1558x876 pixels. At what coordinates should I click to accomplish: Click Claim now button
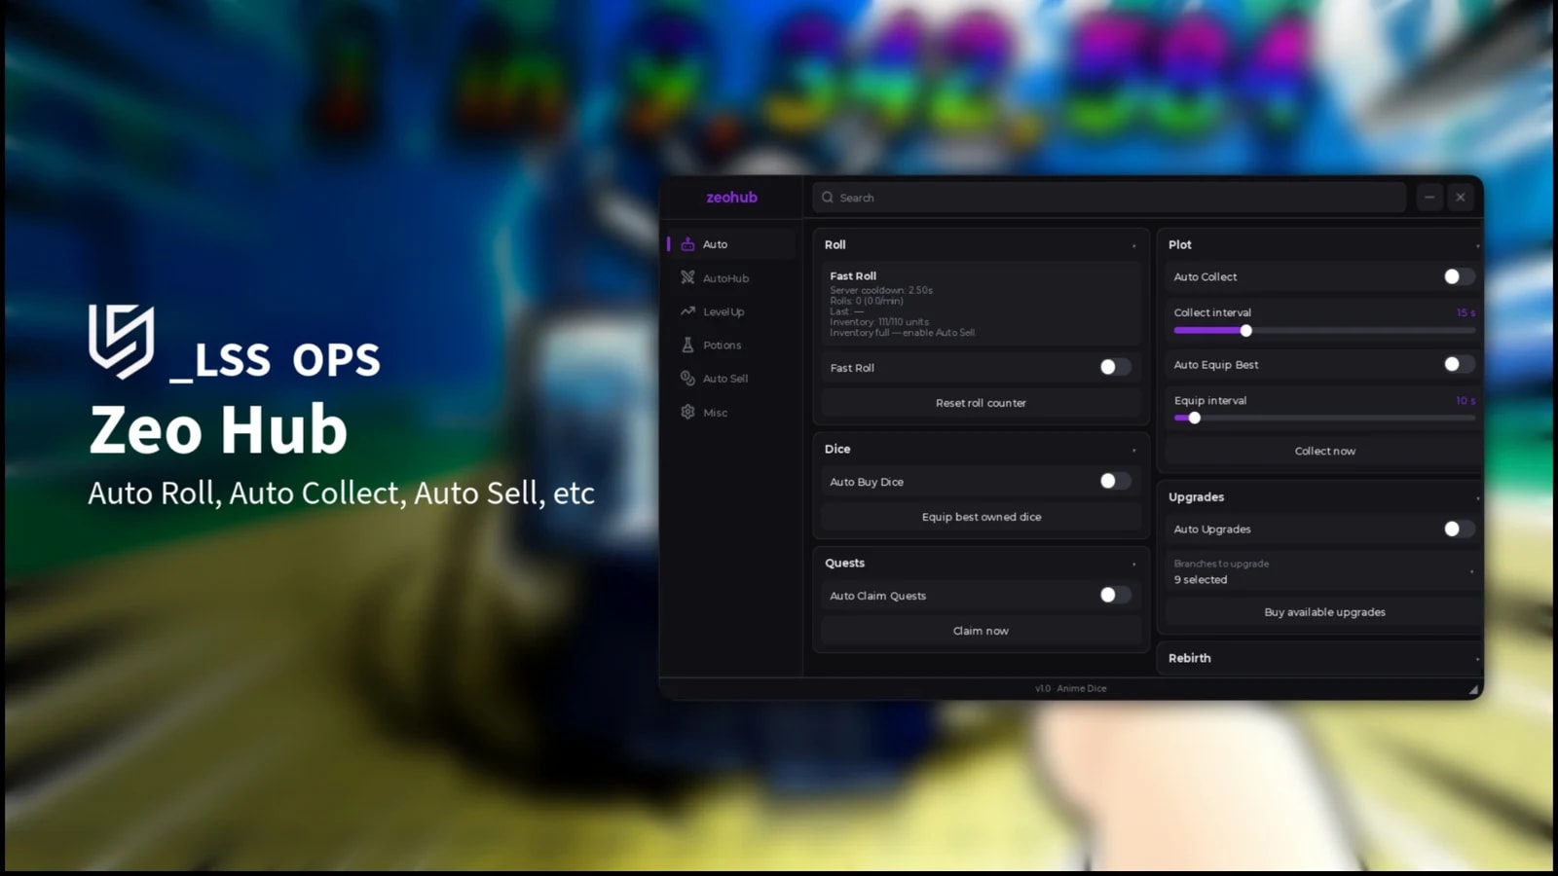click(981, 631)
